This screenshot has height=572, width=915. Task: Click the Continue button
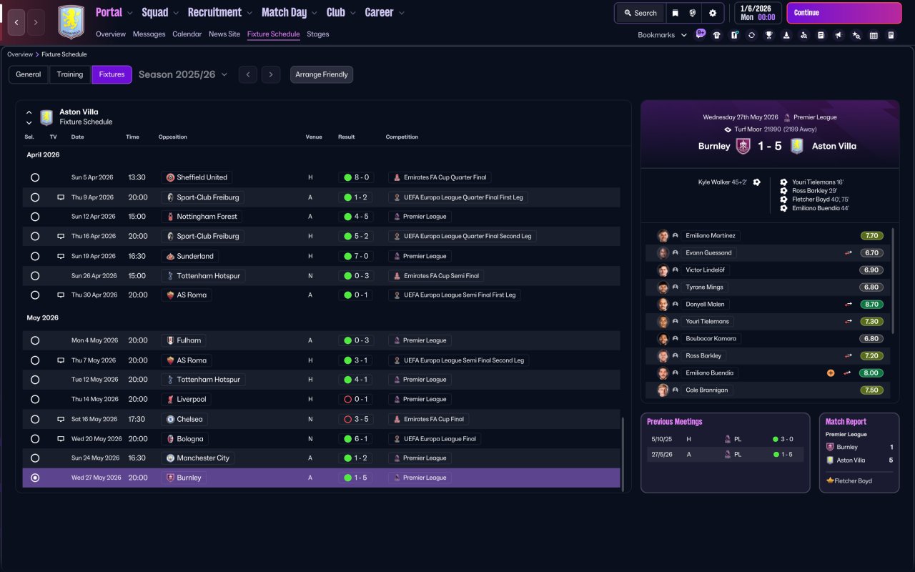coord(844,13)
